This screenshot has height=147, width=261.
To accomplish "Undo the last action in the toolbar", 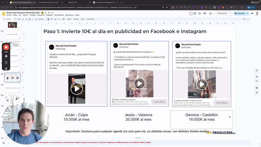I will click(x=23, y=19).
